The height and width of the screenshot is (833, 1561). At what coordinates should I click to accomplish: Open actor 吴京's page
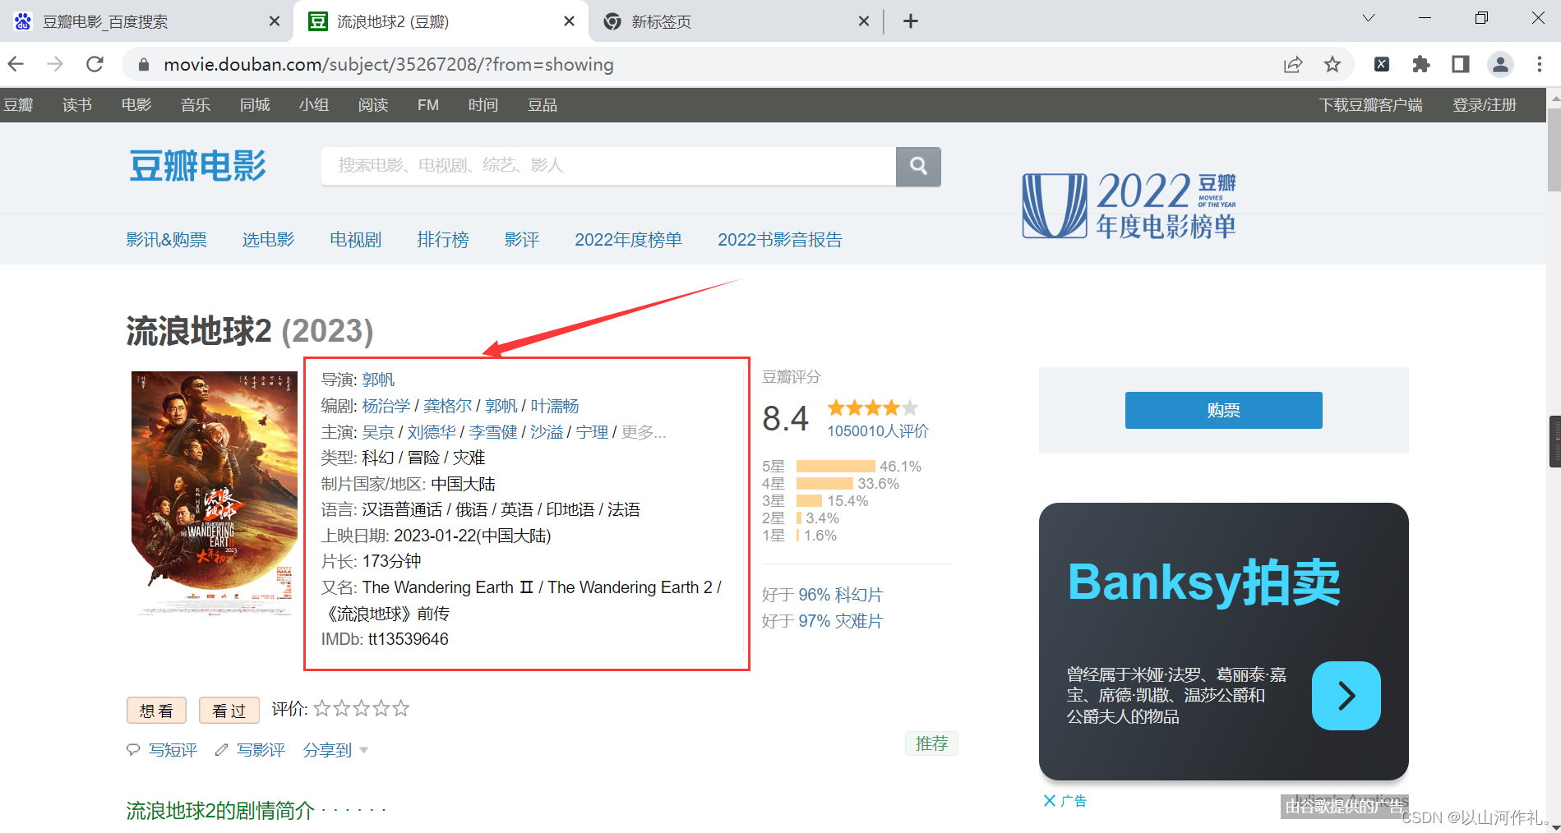point(378,432)
